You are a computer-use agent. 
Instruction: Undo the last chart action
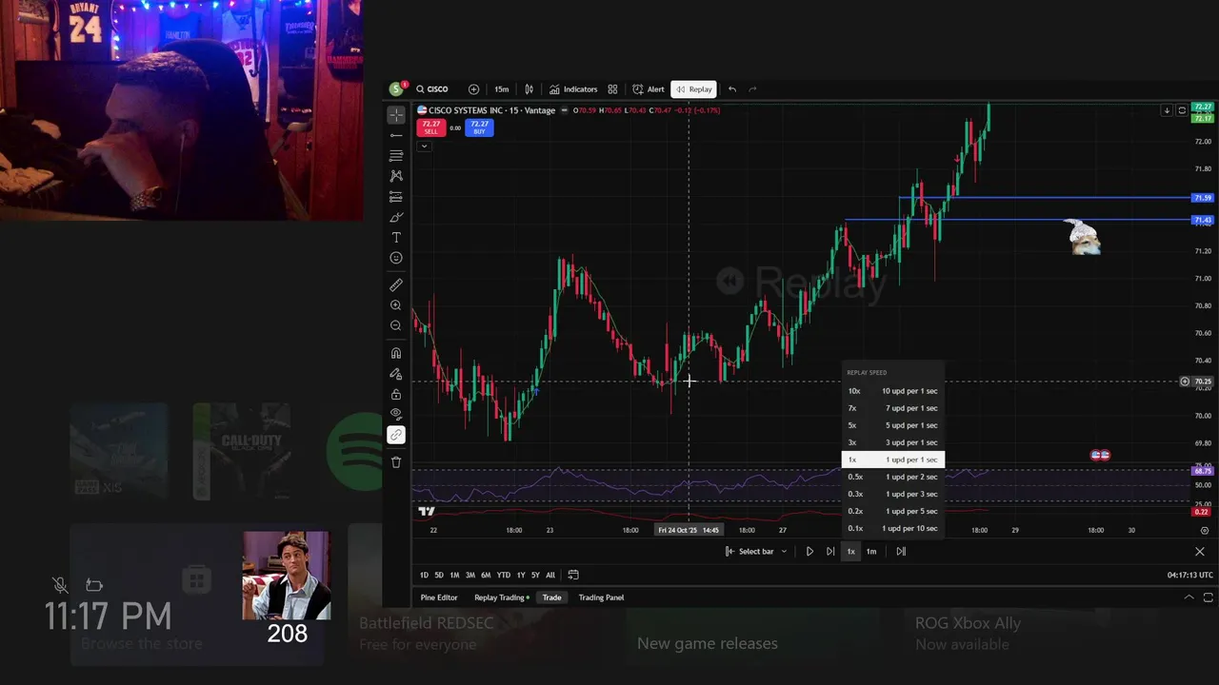(x=732, y=89)
